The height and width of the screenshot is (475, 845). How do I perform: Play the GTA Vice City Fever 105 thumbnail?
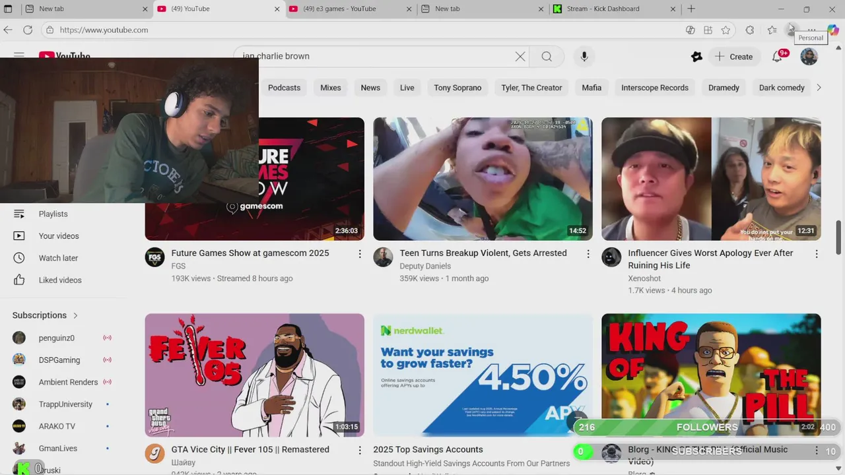[x=254, y=375]
